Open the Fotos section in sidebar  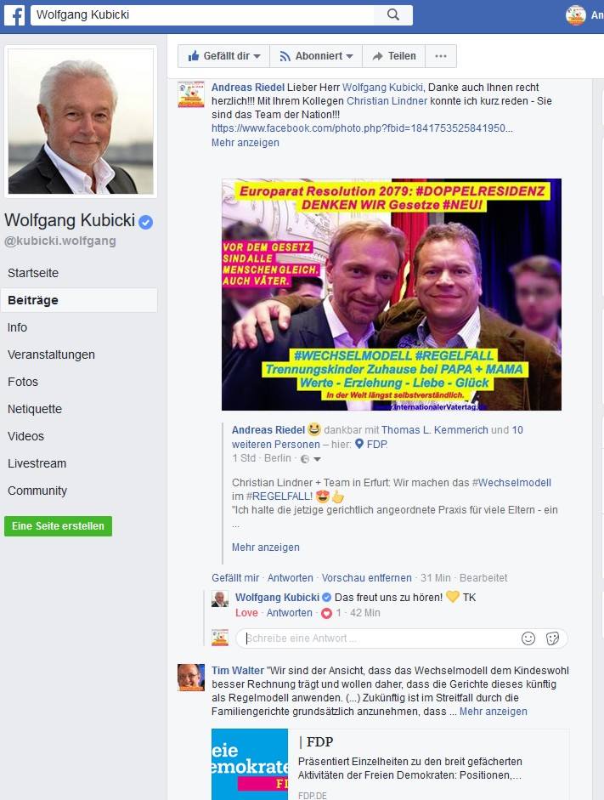pyautogui.click(x=23, y=382)
